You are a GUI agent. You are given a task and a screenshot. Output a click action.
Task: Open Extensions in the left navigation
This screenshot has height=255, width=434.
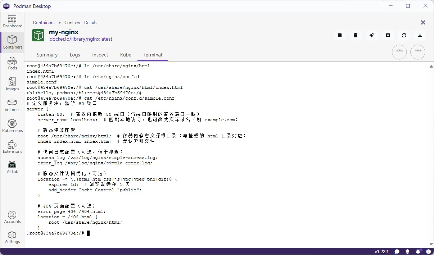point(12,147)
